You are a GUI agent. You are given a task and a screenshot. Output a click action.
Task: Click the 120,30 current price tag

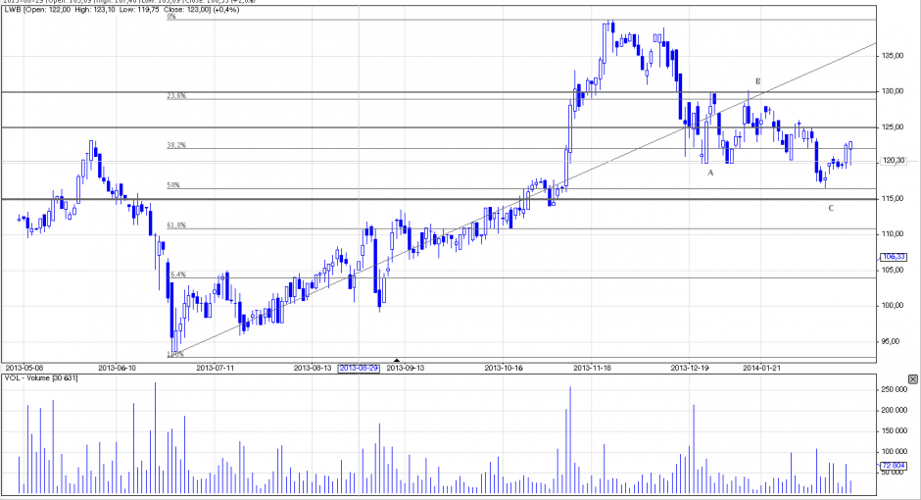[x=892, y=161]
